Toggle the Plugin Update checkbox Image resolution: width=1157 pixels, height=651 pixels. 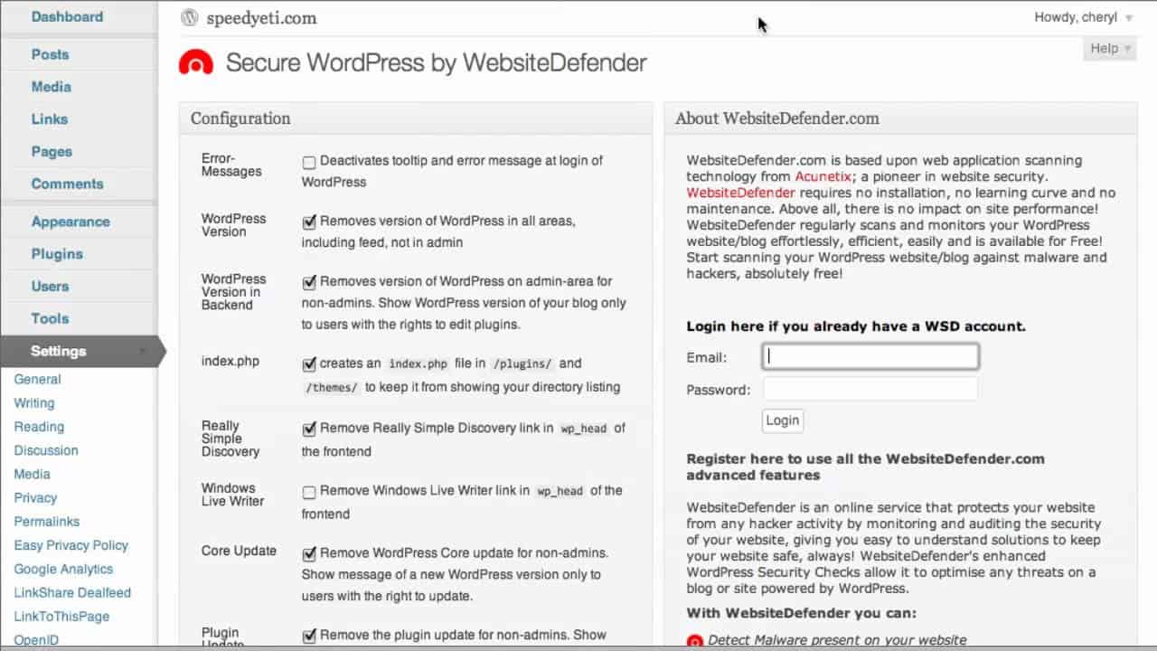pos(309,636)
